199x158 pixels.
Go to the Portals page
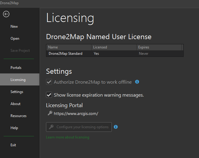16,68
